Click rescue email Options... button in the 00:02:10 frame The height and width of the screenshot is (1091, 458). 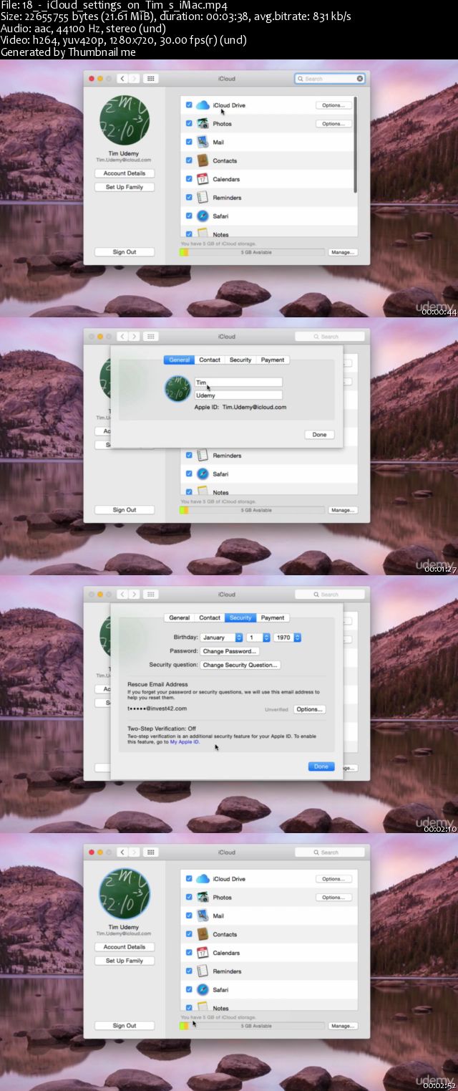tap(309, 709)
